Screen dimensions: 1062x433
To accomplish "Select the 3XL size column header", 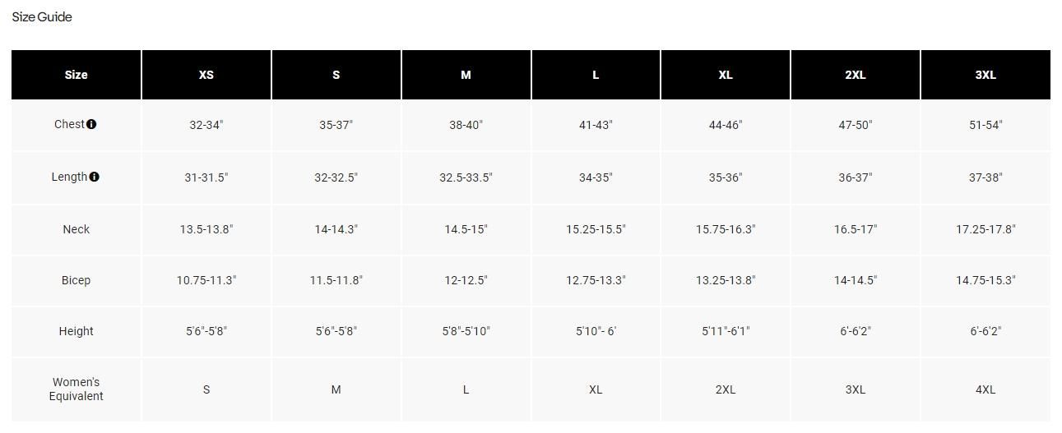I will tap(985, 75).
